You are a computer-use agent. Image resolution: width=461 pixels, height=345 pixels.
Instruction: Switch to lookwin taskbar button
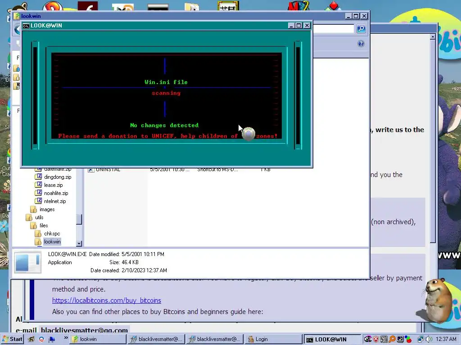pyautogui.click(x=98, y=339)
